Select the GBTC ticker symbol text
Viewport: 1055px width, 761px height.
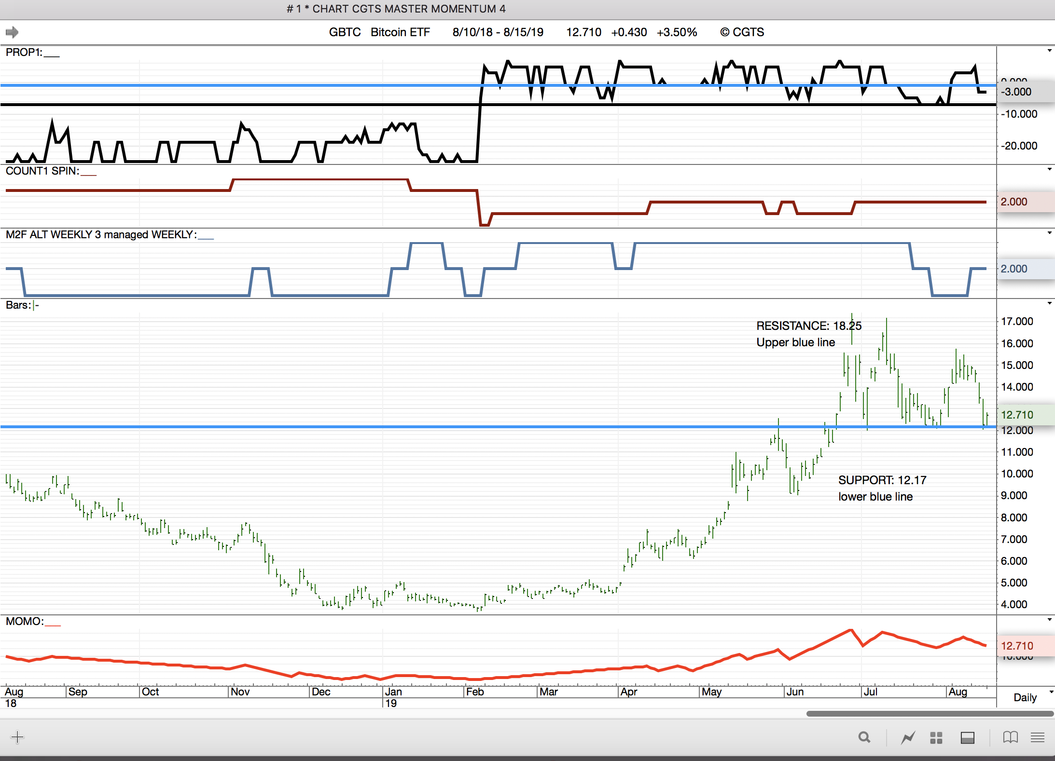tap(345, 32)
